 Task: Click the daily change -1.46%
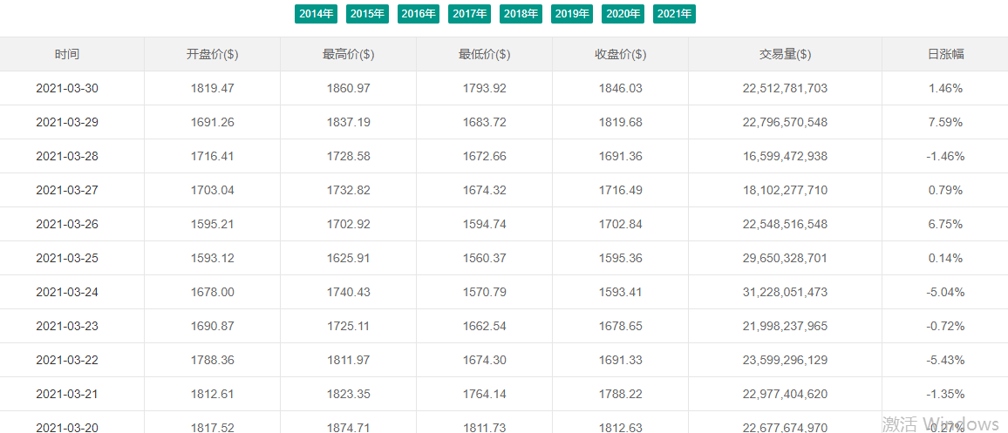(x=945, y=156)
